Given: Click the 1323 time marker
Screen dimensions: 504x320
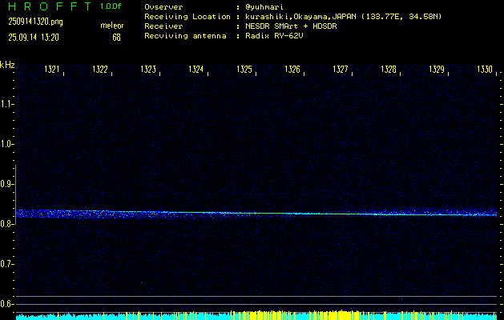Looking at the screenshot, I should [148, 69].
